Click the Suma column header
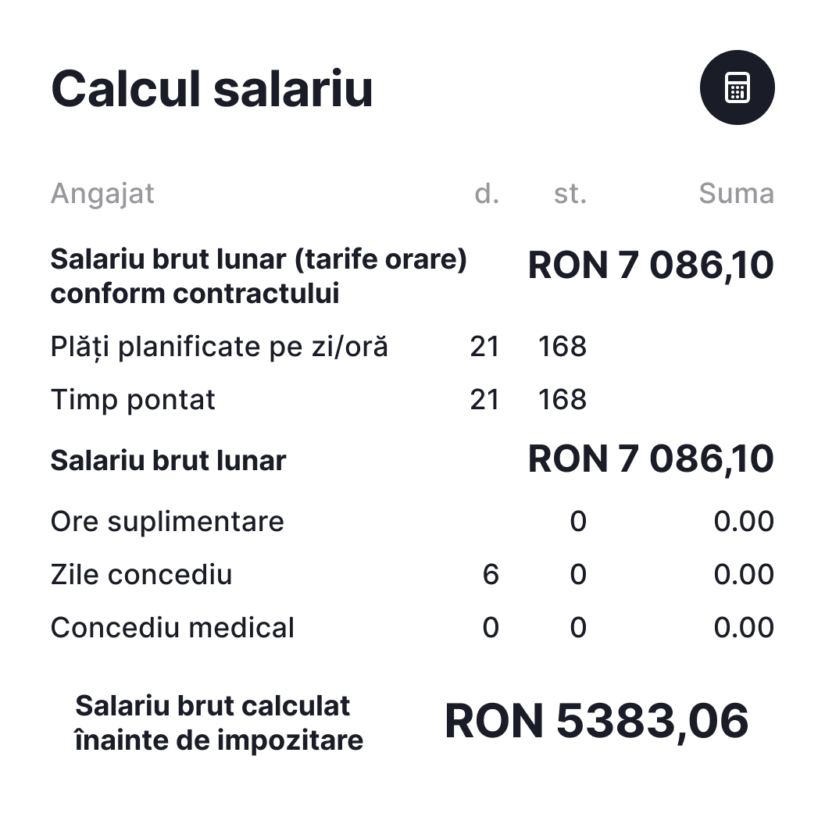The height and width of the screenshot is (831, 825). pos(736,194)
